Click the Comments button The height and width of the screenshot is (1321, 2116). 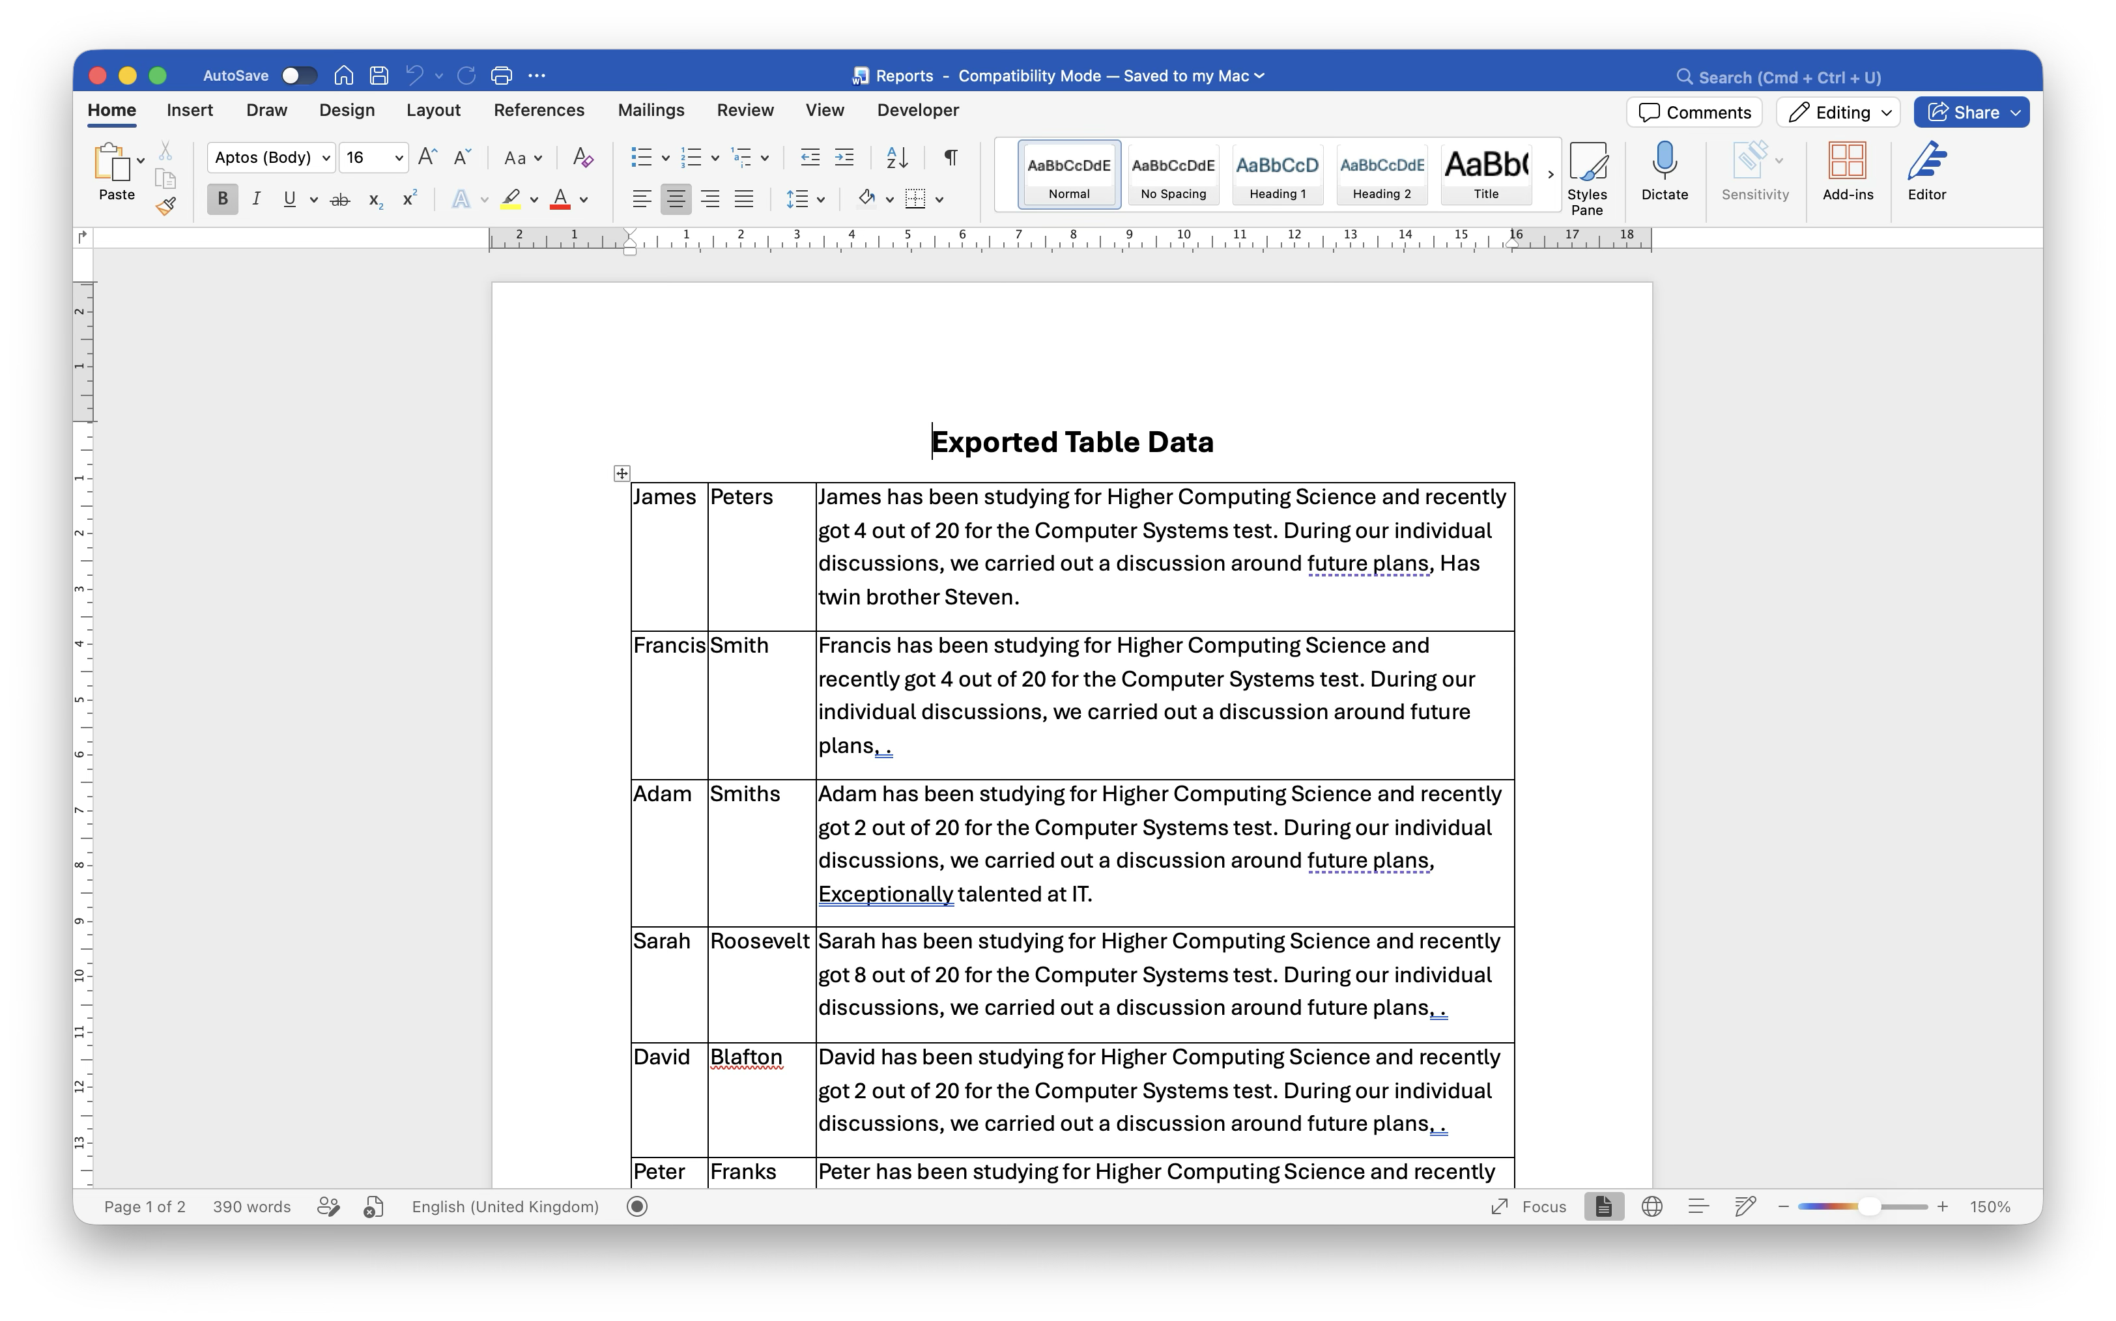pos(1694,113)
